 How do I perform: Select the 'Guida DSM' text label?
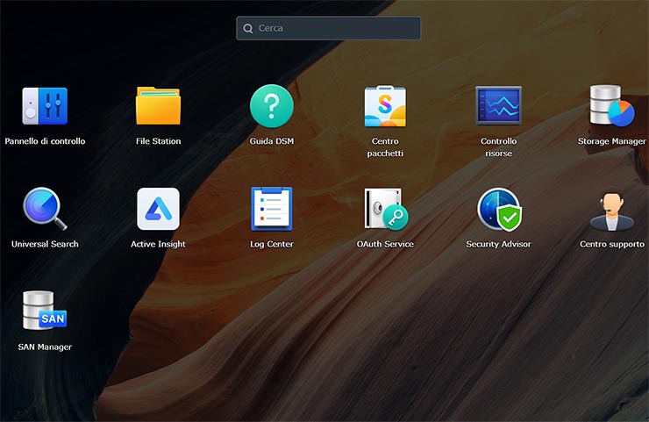pyautogui.click(x=272, y=141)
